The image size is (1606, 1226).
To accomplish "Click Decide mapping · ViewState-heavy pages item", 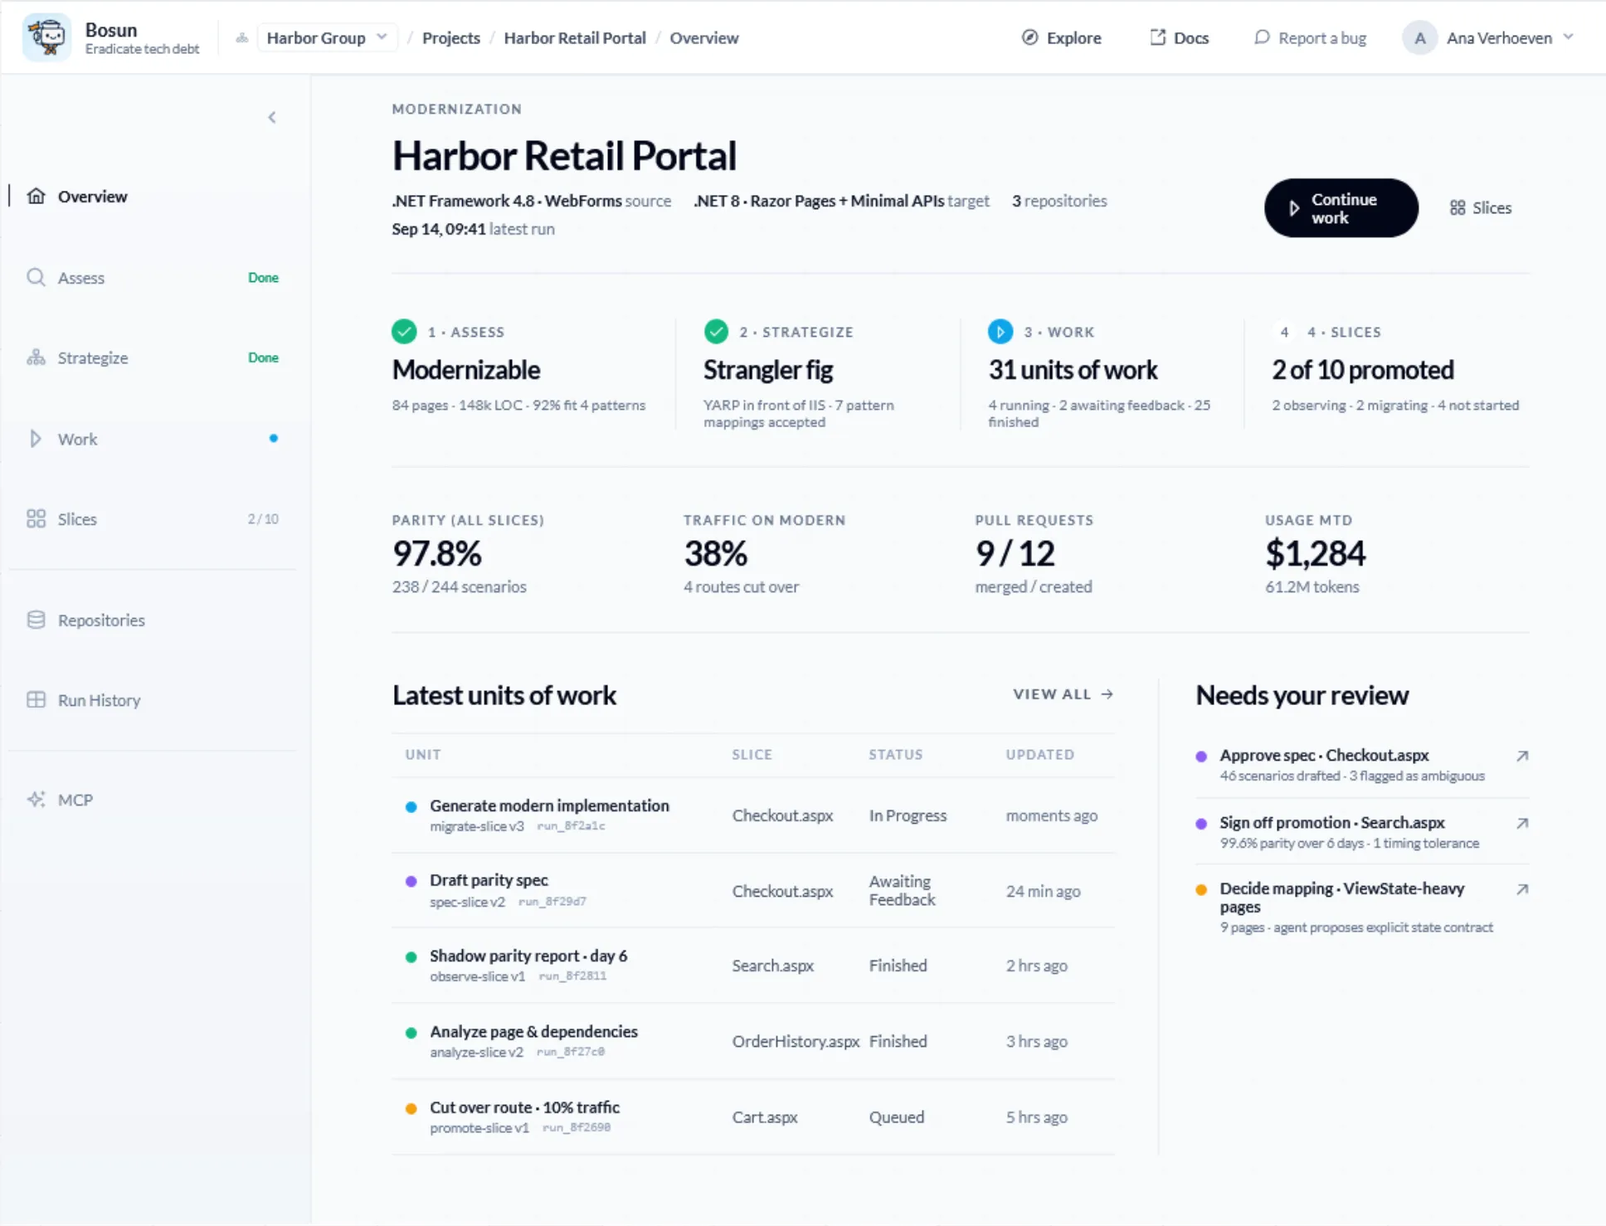I will (x=1362, y=907).
